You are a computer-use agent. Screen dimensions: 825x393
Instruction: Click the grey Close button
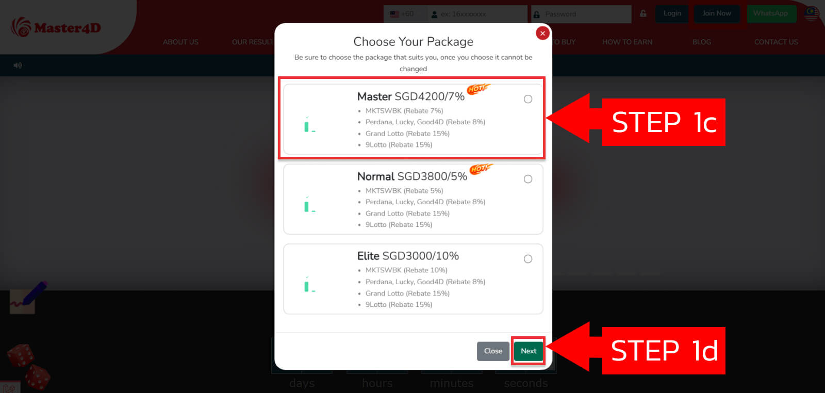493,351
